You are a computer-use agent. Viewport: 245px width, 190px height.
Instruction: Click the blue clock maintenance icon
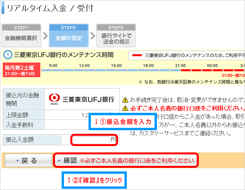[8, 55]
